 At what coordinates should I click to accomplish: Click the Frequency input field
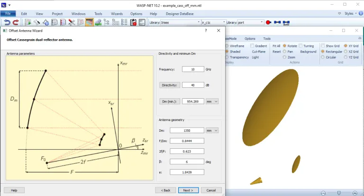click(x=193, y=69)
